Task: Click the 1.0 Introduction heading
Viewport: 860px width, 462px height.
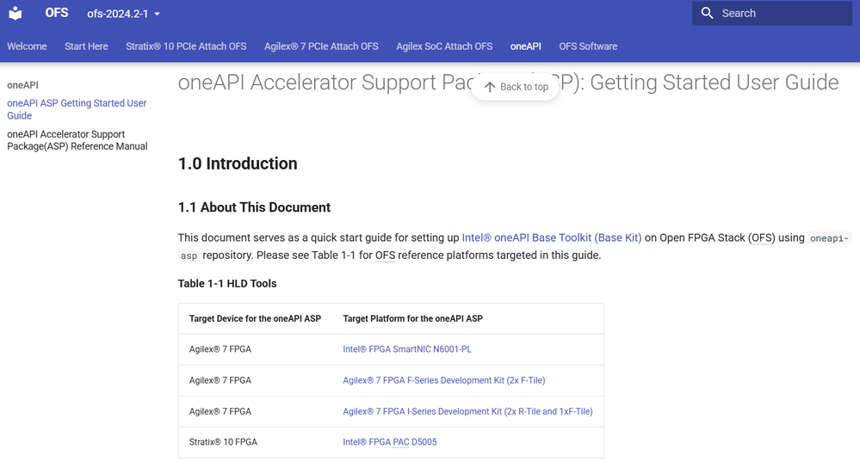Action: (x=238, y=163)
